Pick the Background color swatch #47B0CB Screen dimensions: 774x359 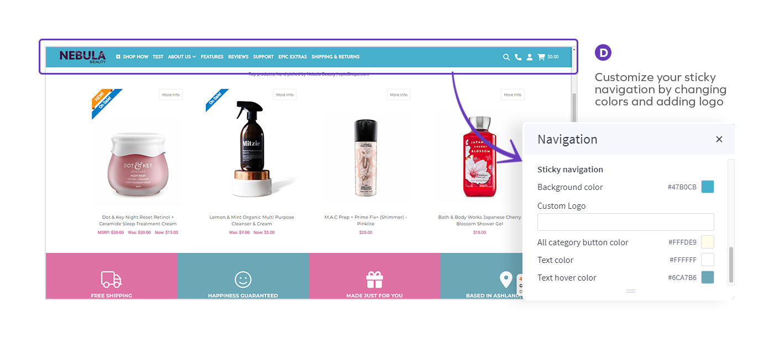(708, 187)
